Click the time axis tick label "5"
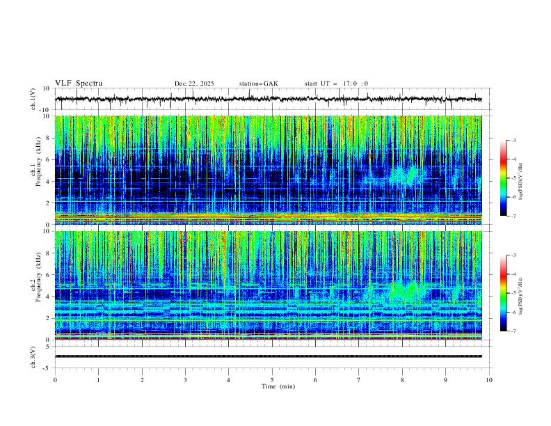Screen dimensions: 551x426 pos(272,380)
